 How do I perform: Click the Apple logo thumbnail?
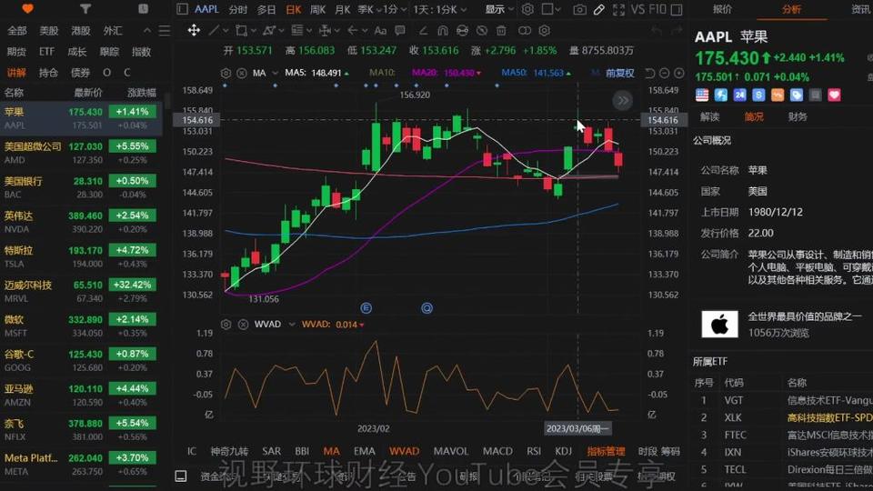tap(719, 324)
